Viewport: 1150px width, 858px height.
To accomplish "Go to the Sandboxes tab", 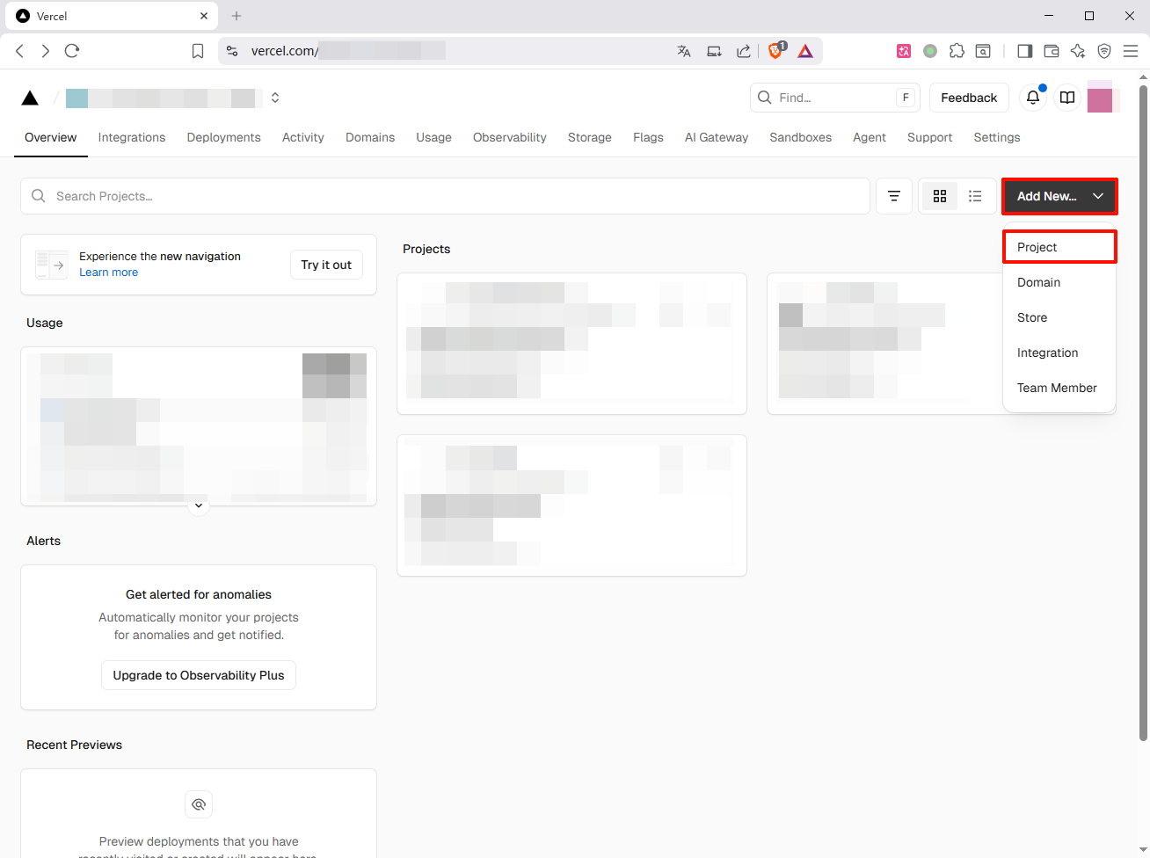I will (x=801, y=137).
